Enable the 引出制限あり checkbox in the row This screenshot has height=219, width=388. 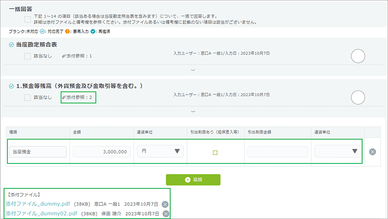click(x=215, y=153)
